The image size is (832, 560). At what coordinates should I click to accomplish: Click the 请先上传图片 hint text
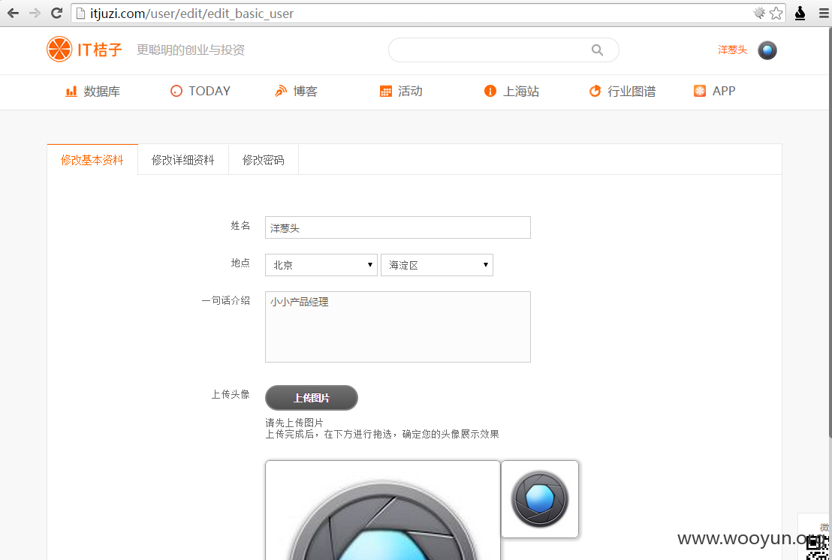294,423
